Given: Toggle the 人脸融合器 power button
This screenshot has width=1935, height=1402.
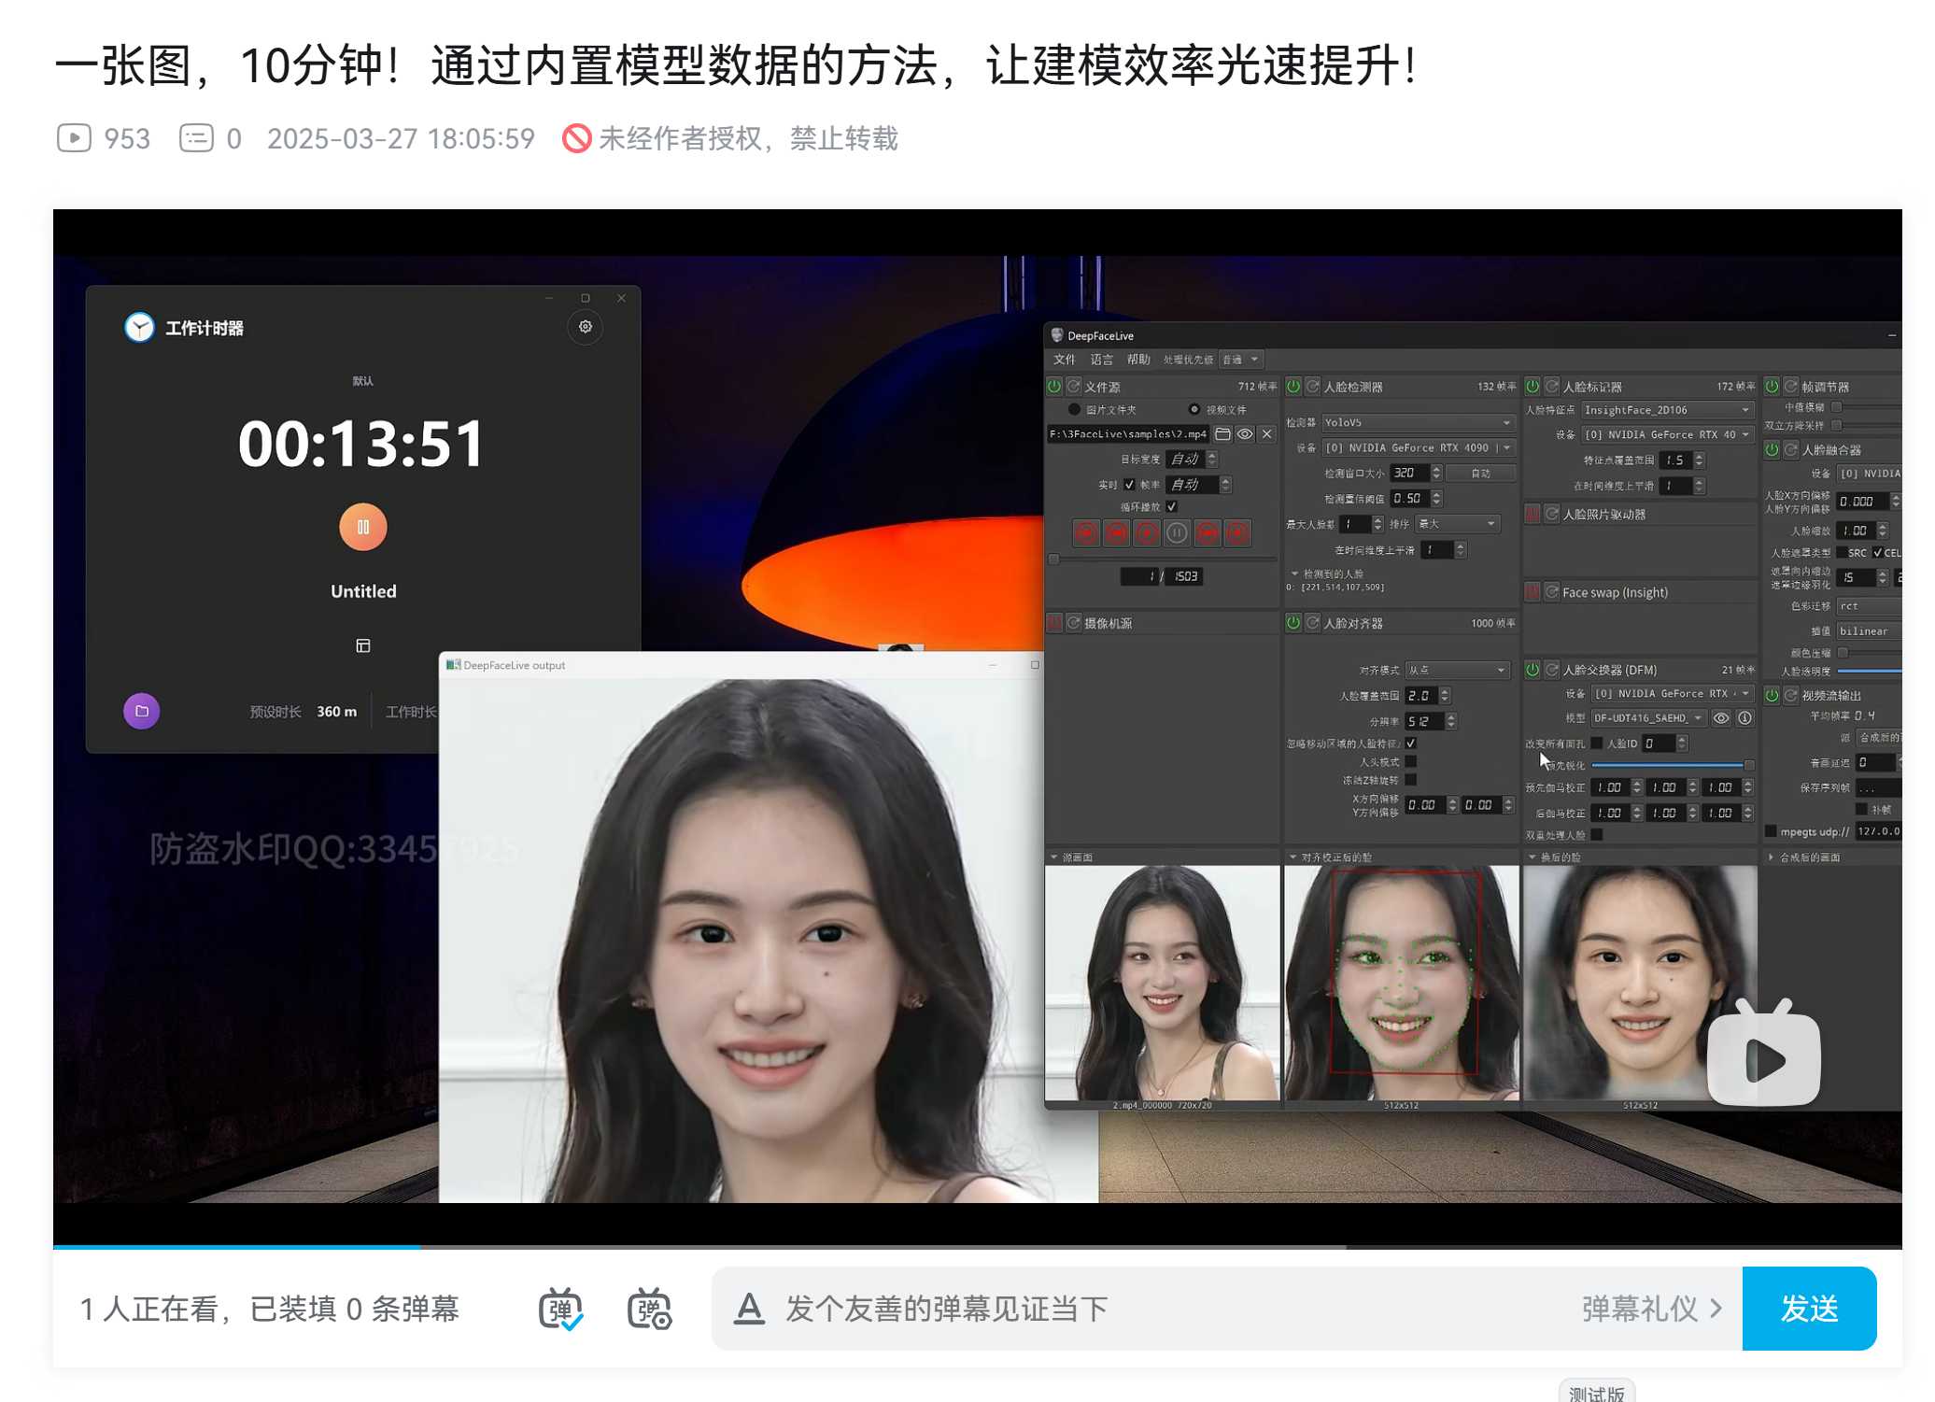Looking at the screenshot, I should (1772, 449).
